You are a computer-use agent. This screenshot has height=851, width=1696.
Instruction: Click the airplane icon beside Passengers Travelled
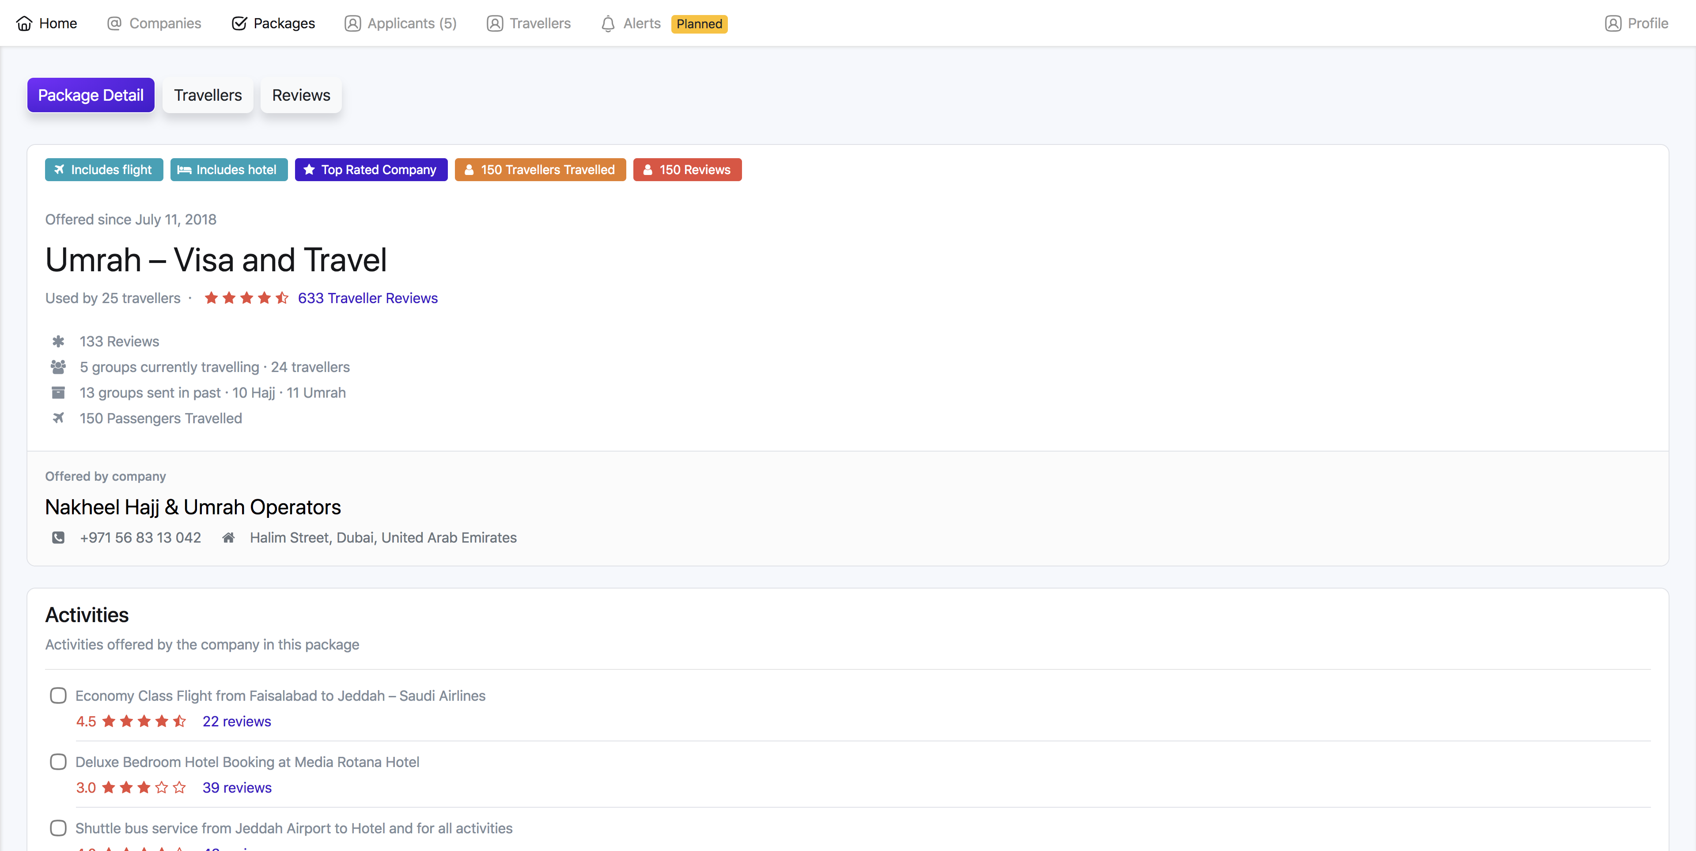pos(58,418)
